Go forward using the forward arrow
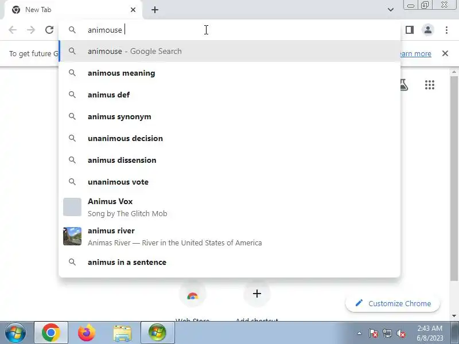459x344 pixels. pyautogui.click(x=31, y=30)
